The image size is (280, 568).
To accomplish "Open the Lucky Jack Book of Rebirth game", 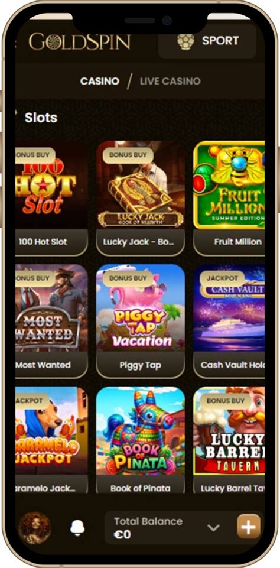I will click(x=141, y=185).
